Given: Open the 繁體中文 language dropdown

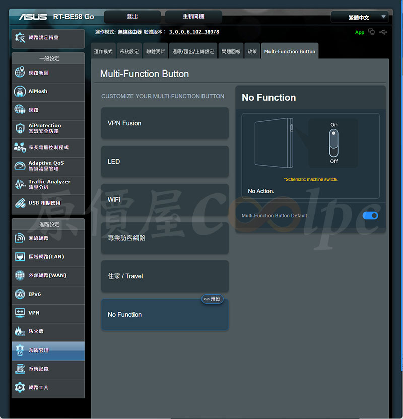Looking at the screenshot, I should tap(359, 17).
